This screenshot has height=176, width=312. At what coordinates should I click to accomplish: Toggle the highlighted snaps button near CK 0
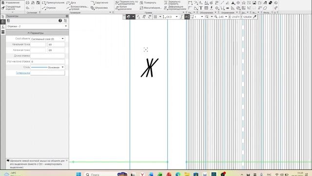click(x=187, y=17)
